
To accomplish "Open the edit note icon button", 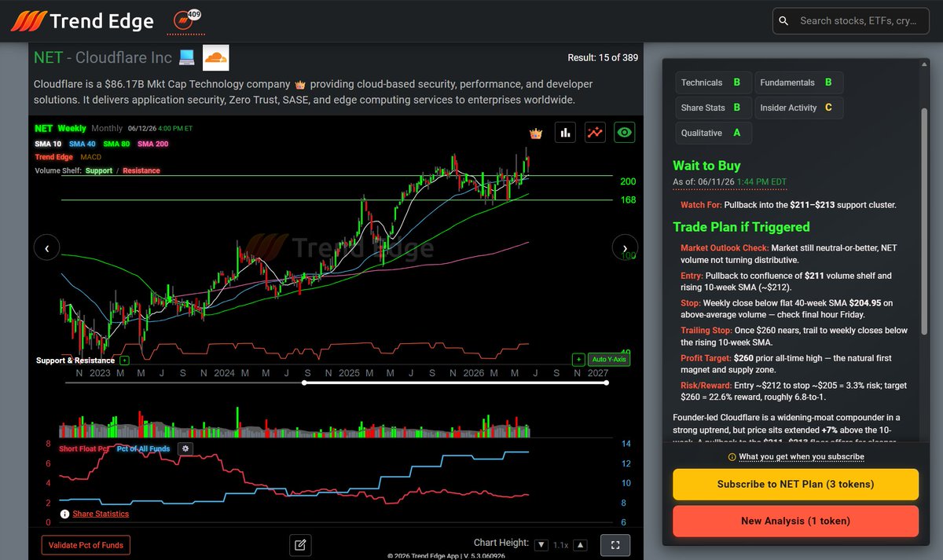I will pyautogui.click(x=300, y=545).
